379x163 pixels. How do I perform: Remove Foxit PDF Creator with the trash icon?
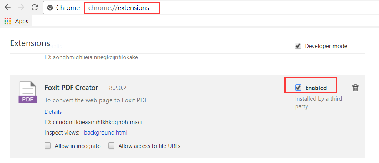pos(355,88)
